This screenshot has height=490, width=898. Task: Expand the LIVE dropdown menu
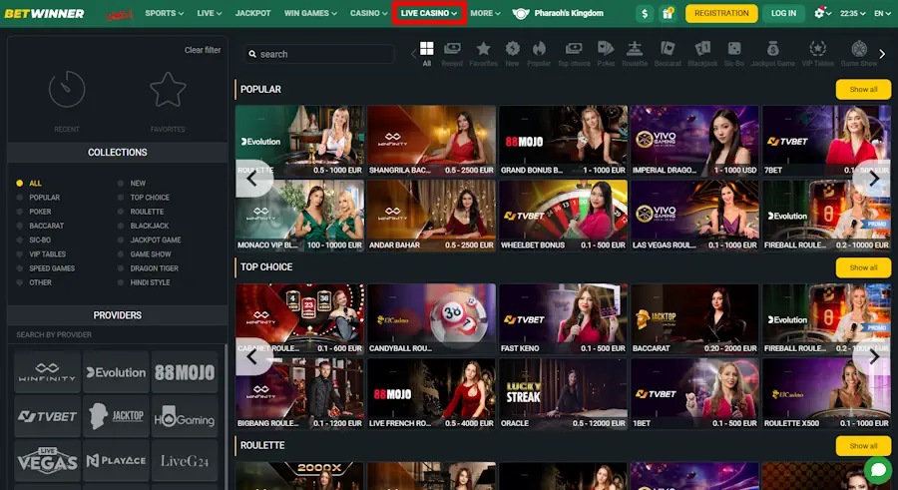click(x=210, y=13)
